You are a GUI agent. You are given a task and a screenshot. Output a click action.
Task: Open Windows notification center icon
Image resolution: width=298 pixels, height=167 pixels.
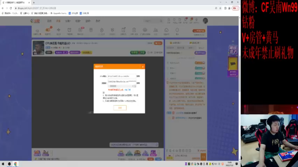[237, 164]
